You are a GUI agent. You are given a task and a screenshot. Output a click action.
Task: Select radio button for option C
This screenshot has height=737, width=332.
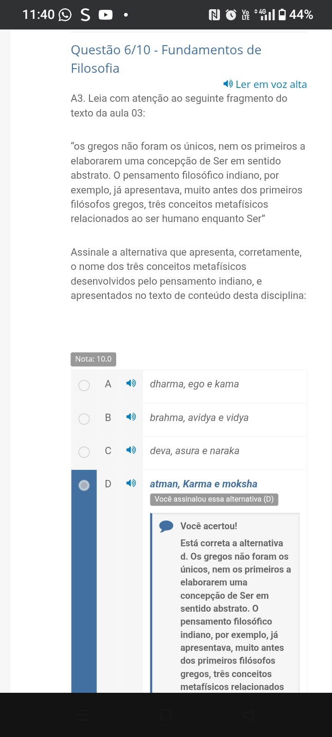coord(84,452)
